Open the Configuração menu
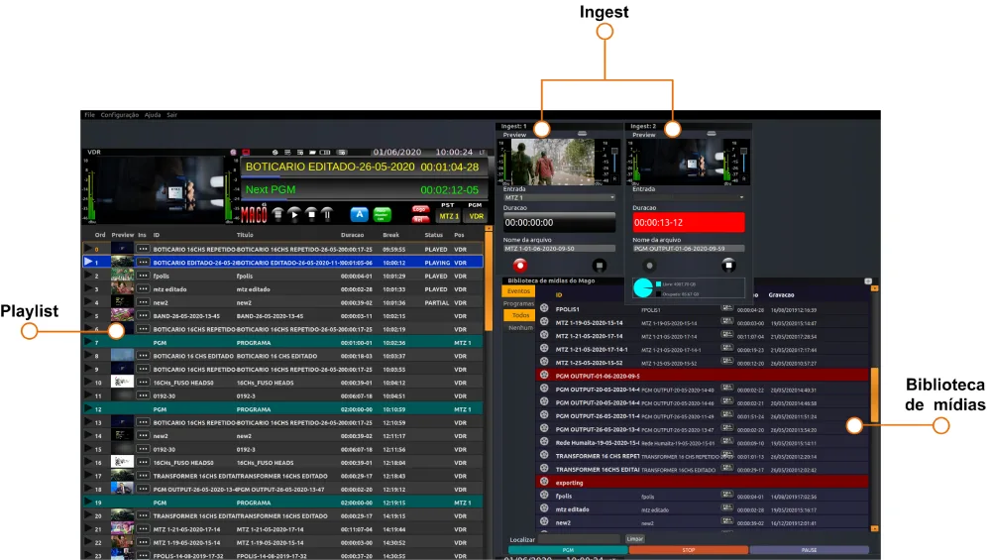The width and height of the screenshot is (991, 560). pos(120,115)
